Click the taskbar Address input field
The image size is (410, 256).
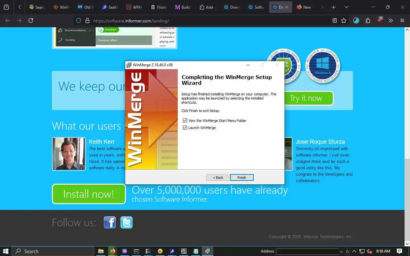(307, 251)
